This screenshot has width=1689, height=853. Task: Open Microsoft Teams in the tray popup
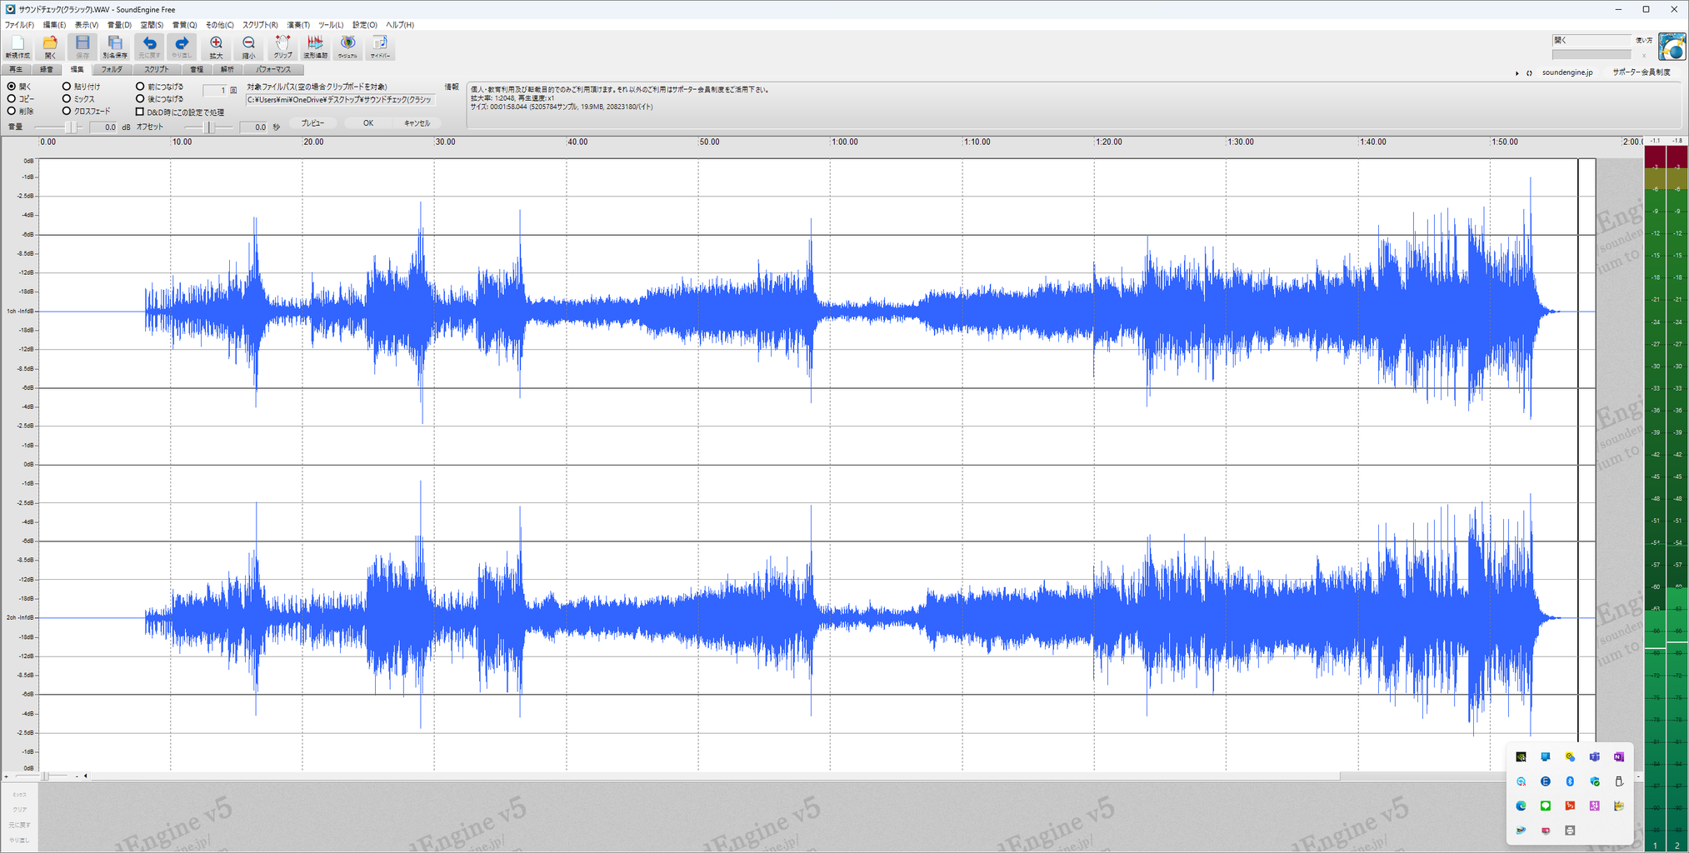click(1594, 757)
